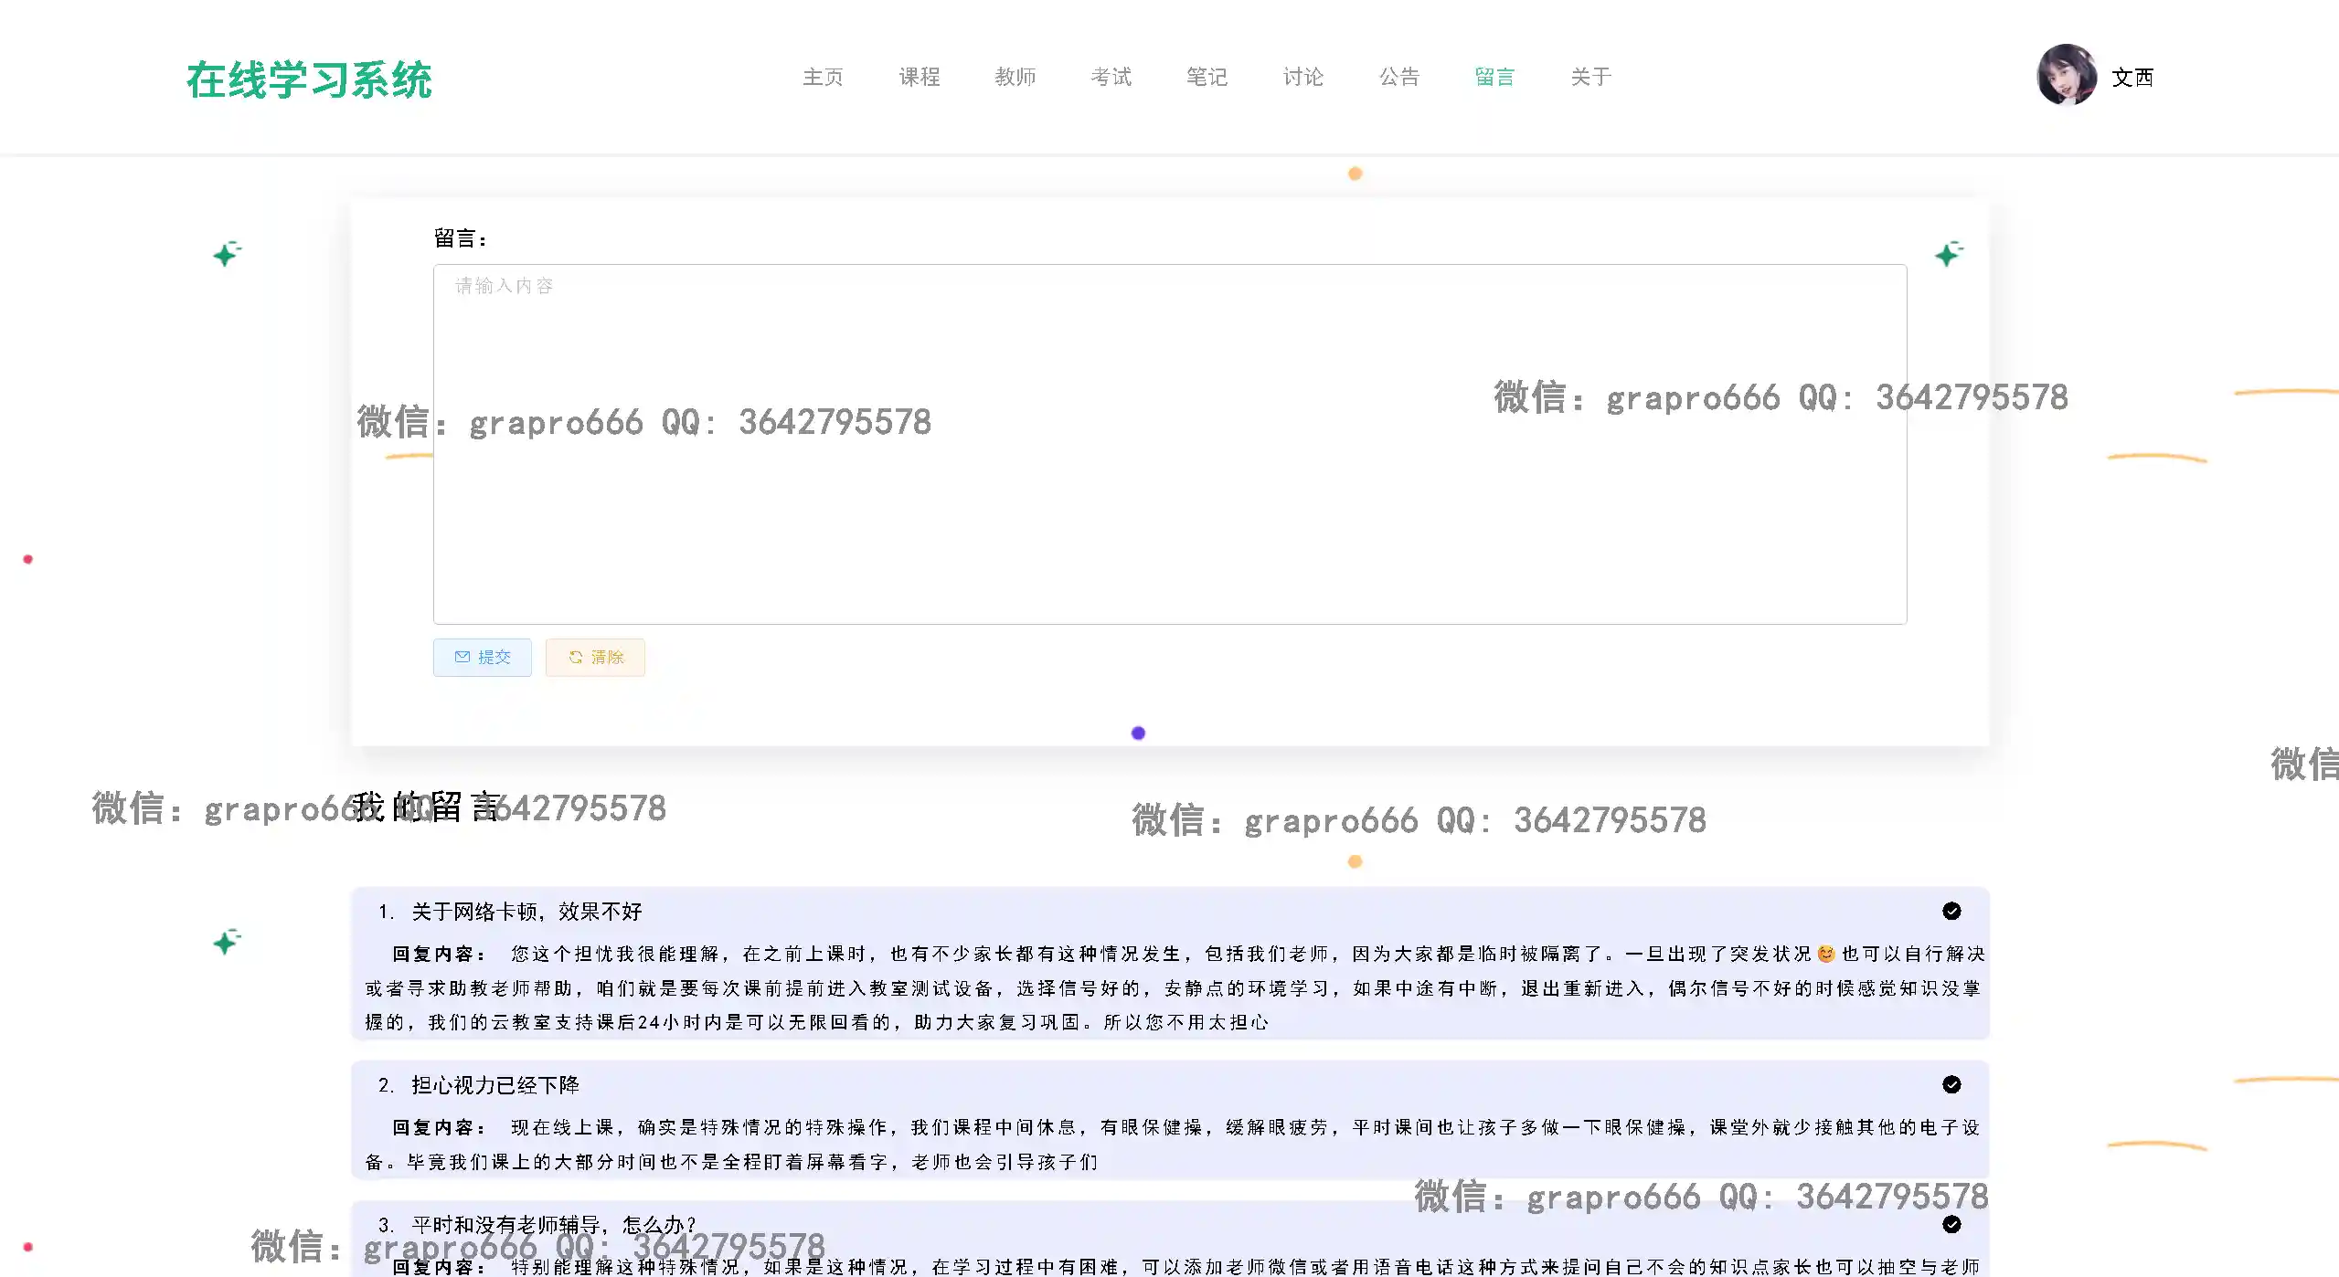The image size is (2339, 1277).
Task: Go to the 课程 page
Action: [x=919, y=77]
